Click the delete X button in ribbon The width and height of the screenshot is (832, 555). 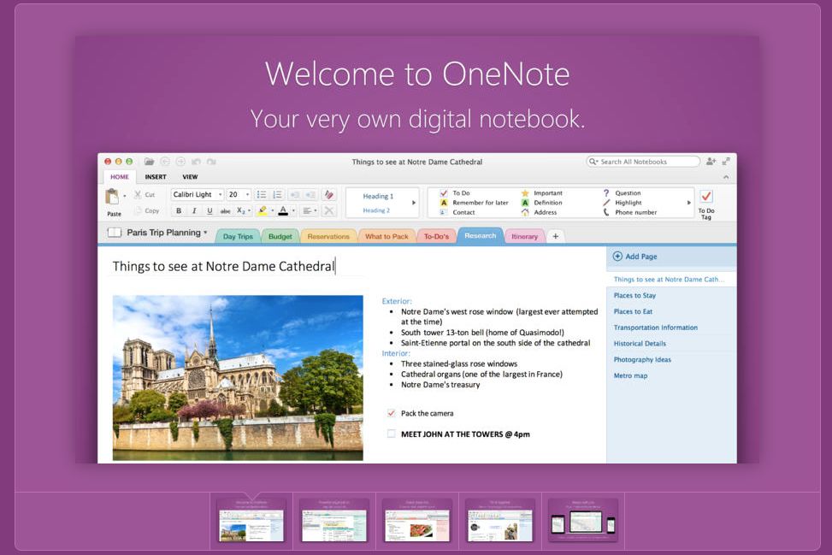(x=329, y=210)
